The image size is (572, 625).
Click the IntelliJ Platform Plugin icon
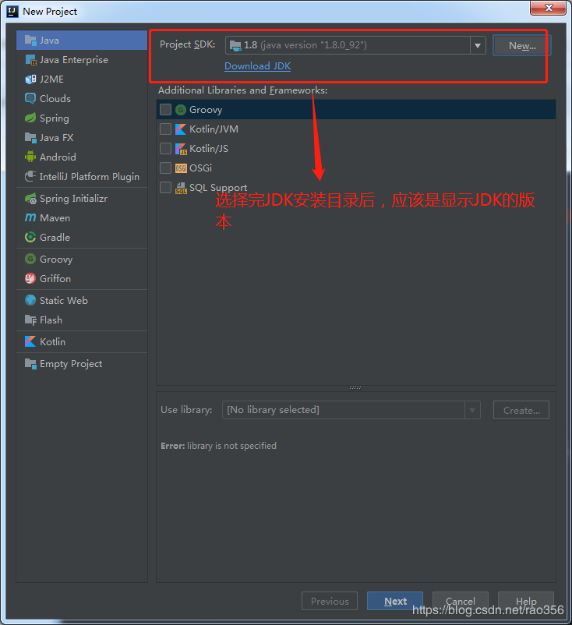tap(30, 176)
